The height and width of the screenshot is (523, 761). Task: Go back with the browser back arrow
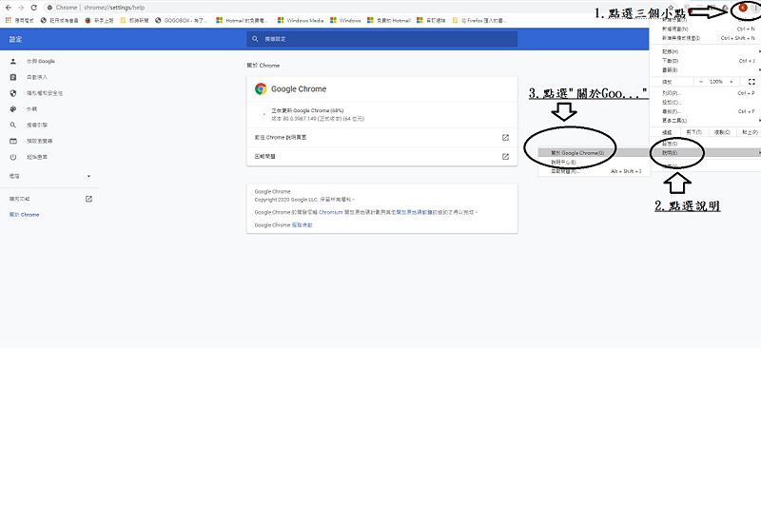(9, 8)
